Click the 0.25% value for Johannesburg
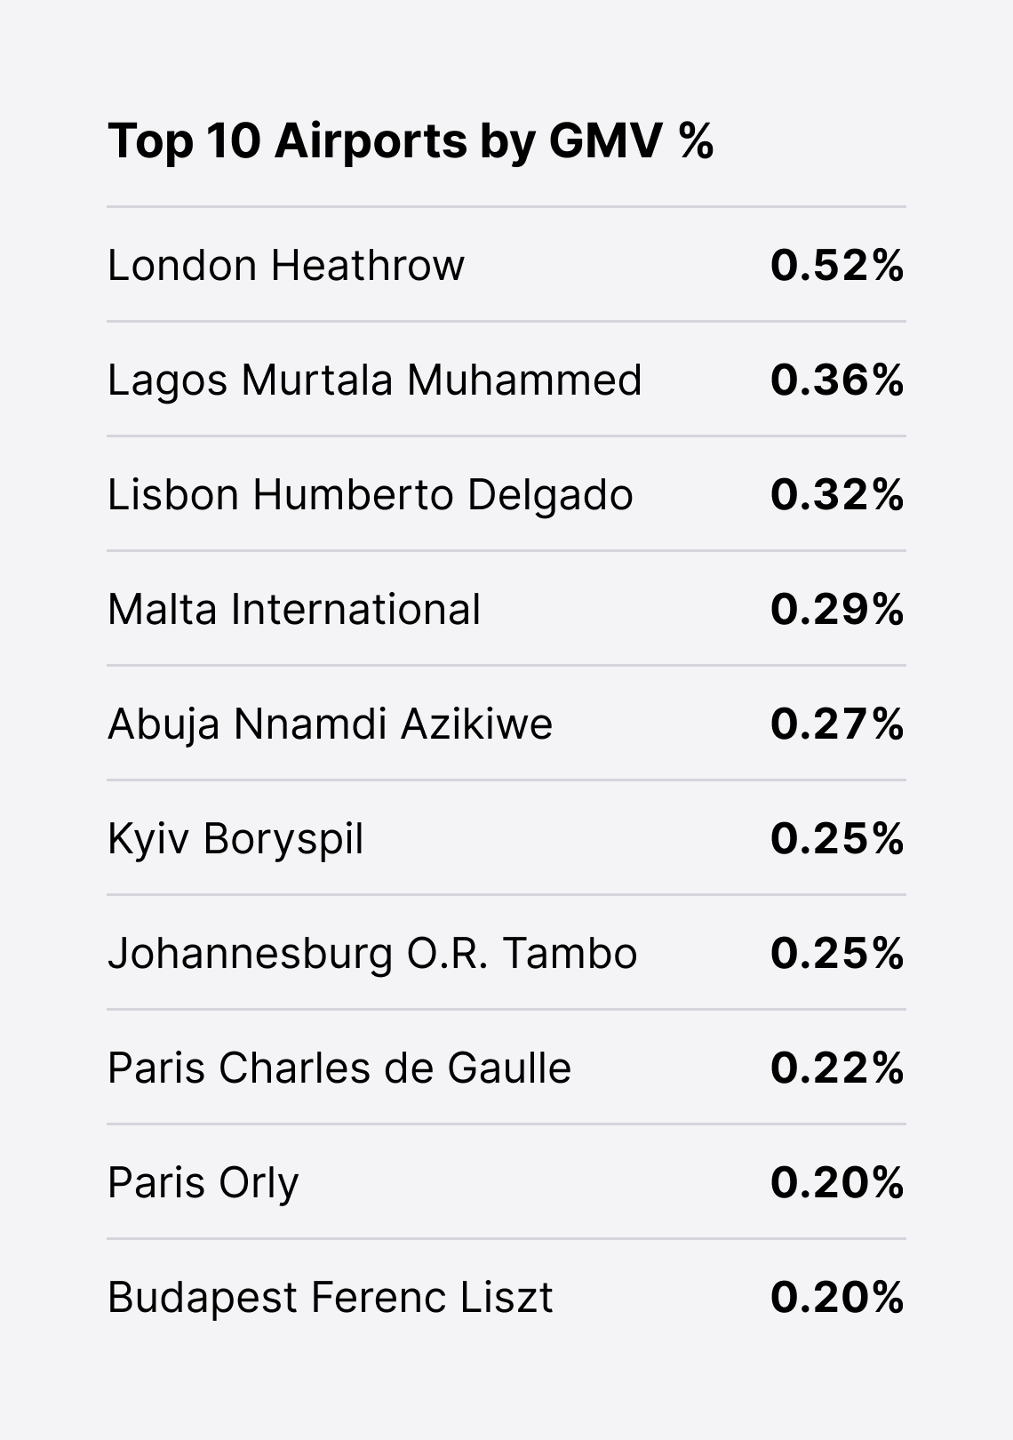1013x1440 pixels. (837, 953)
